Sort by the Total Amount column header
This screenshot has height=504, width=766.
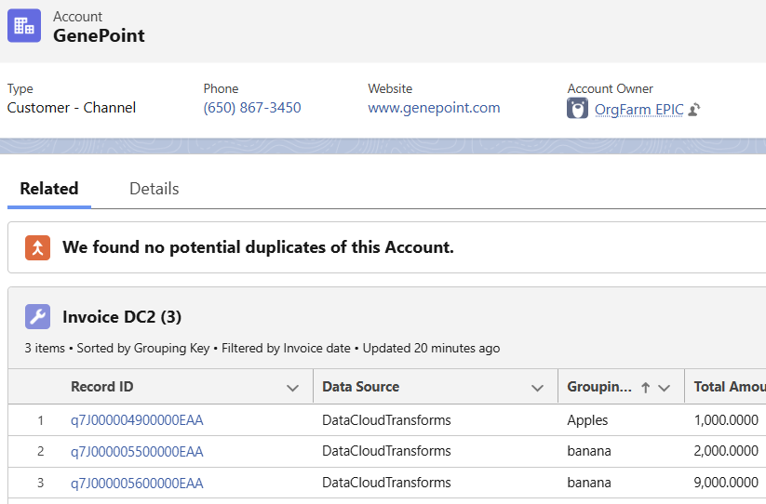[x=730, y=387]
